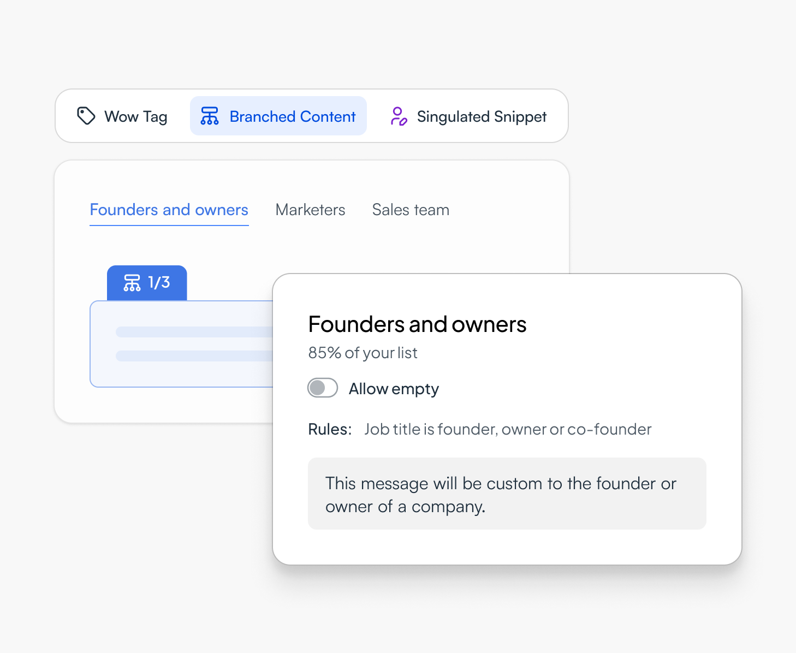
Task: Click the 1/3 counter text
Action: pos(159,282)
